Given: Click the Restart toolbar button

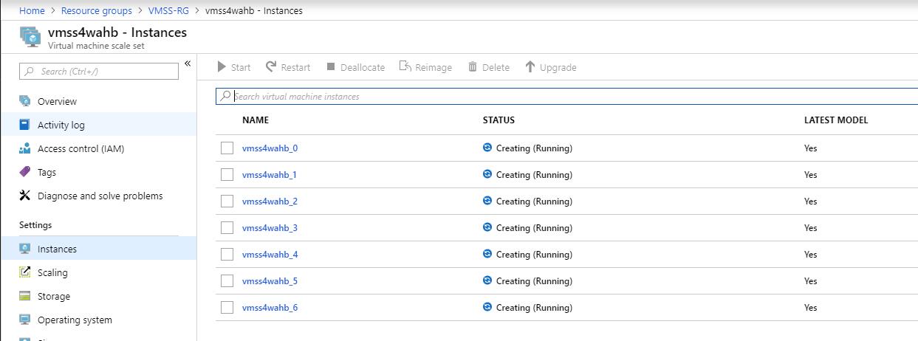Looking at the screenshot, I should tap(288, 67).
